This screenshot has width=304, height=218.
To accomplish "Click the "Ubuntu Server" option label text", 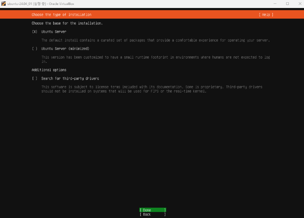I will [54, 32].
